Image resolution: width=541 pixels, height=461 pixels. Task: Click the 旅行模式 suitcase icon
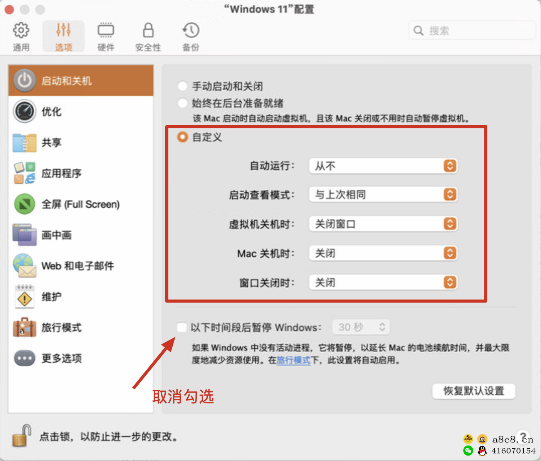25,328
